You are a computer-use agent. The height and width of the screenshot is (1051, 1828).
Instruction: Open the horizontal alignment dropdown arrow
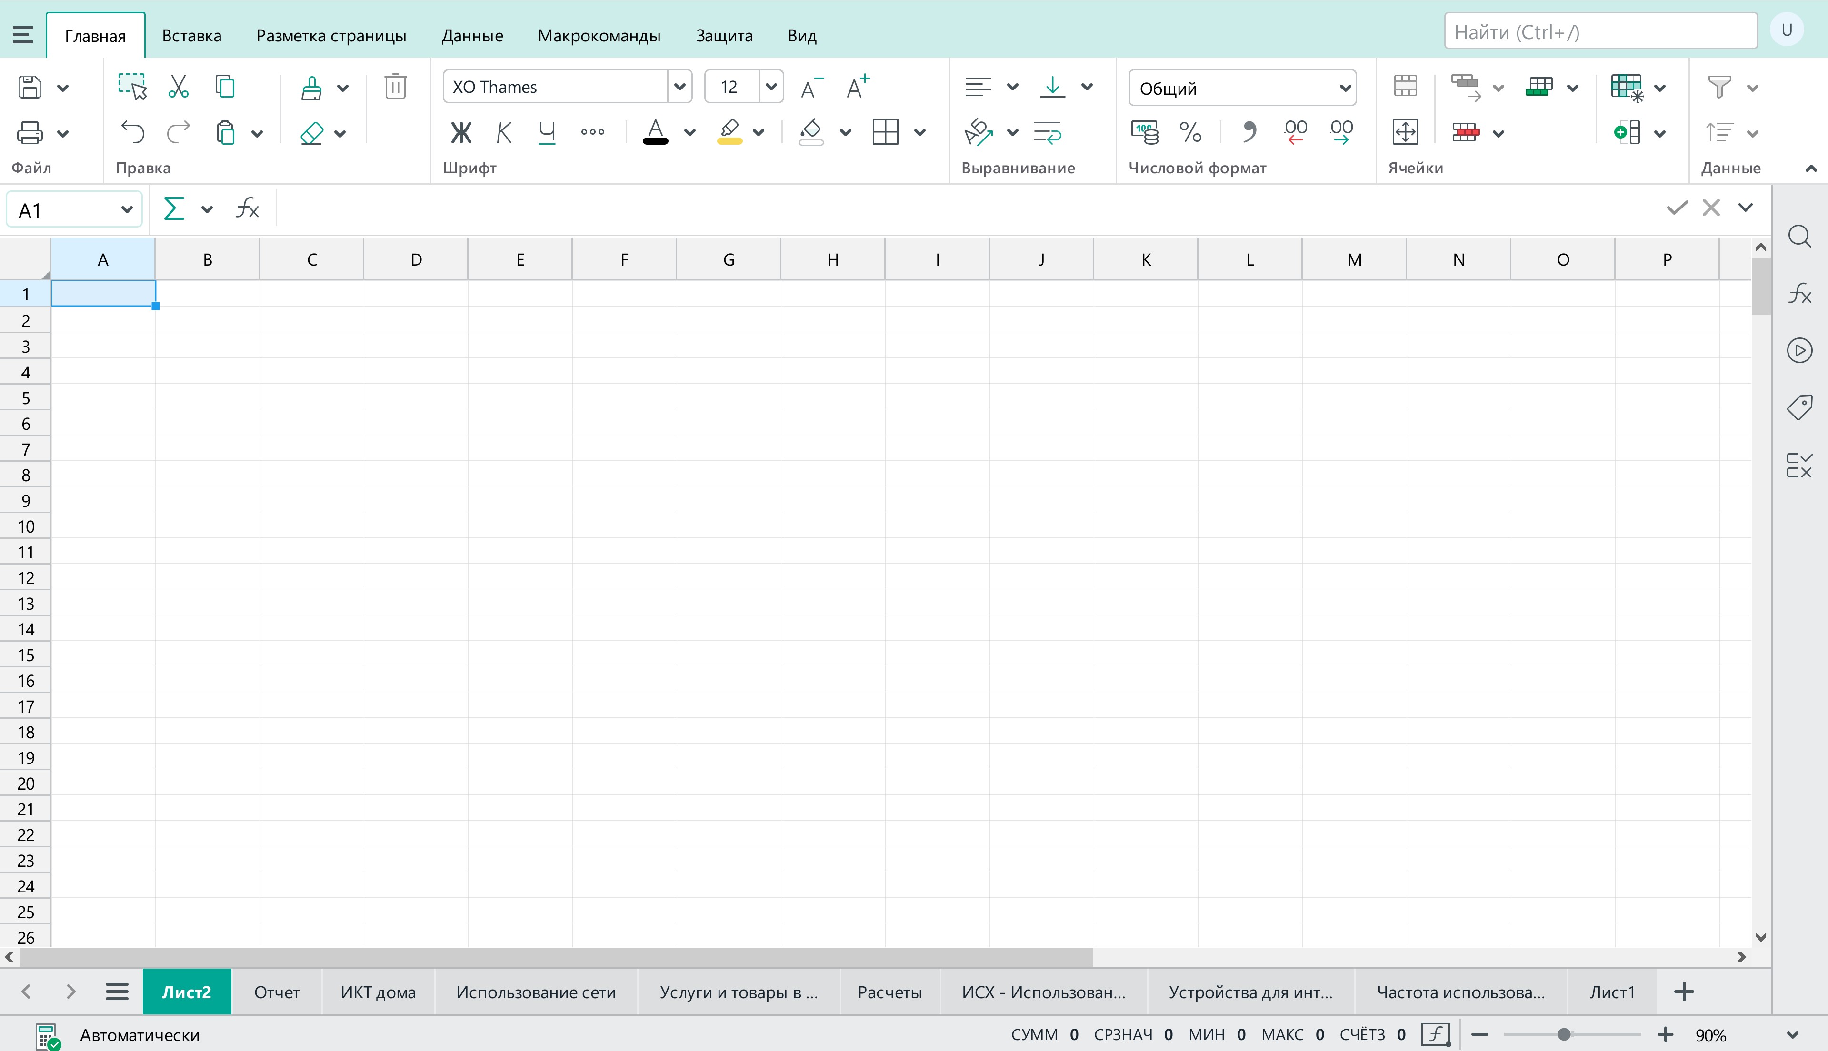pyautogui.click(x=1012, y=87)
